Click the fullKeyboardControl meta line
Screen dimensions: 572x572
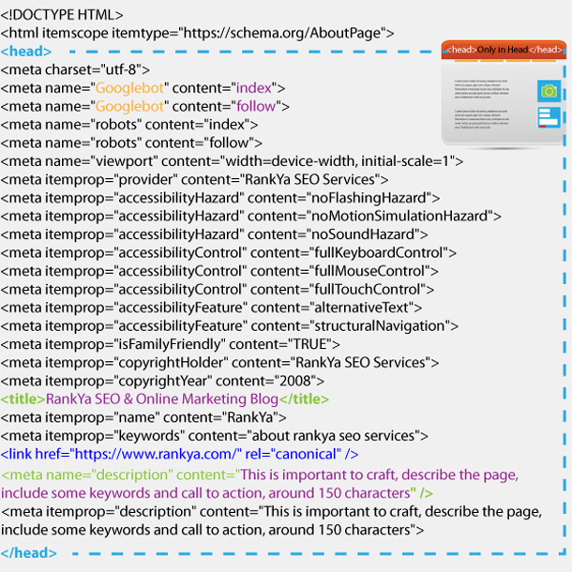(229, 253)
